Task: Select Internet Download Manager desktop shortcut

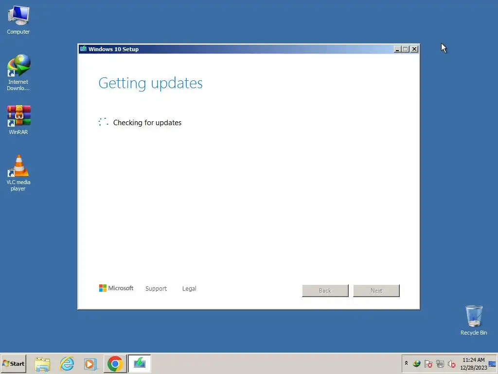Action: (18, 73)
